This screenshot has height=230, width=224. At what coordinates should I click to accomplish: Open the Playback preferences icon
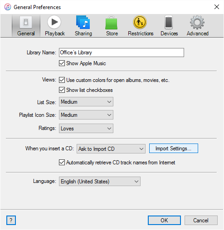tap(54, 22)
